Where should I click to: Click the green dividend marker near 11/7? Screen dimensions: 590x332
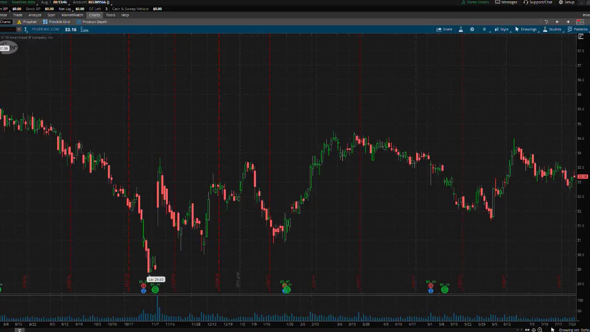155,290
